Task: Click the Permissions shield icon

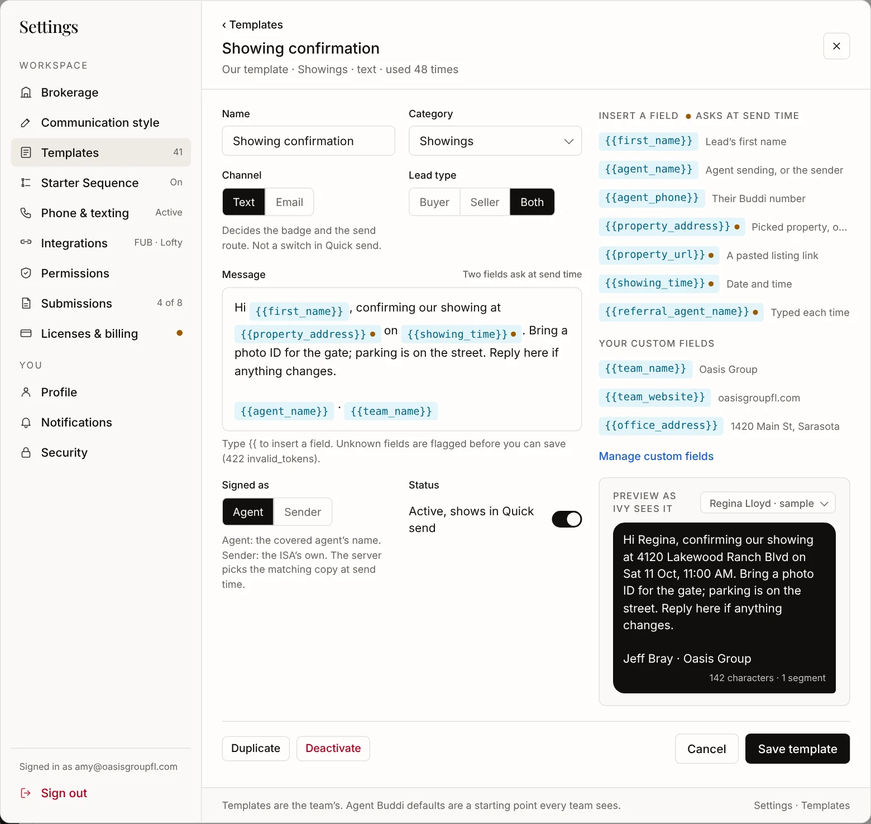Action: click(x=26, y=274)
